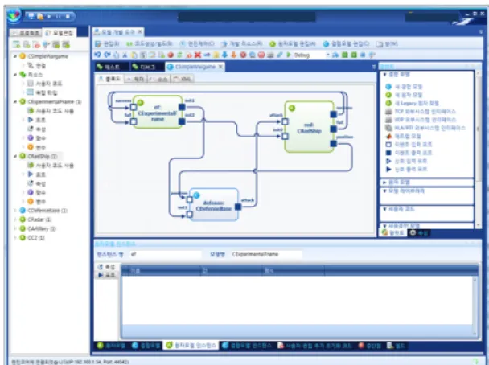The height and width of the screenshot is (365, 489).
Task: Click the filled square event output port icon
Action: tap(388, 153)
